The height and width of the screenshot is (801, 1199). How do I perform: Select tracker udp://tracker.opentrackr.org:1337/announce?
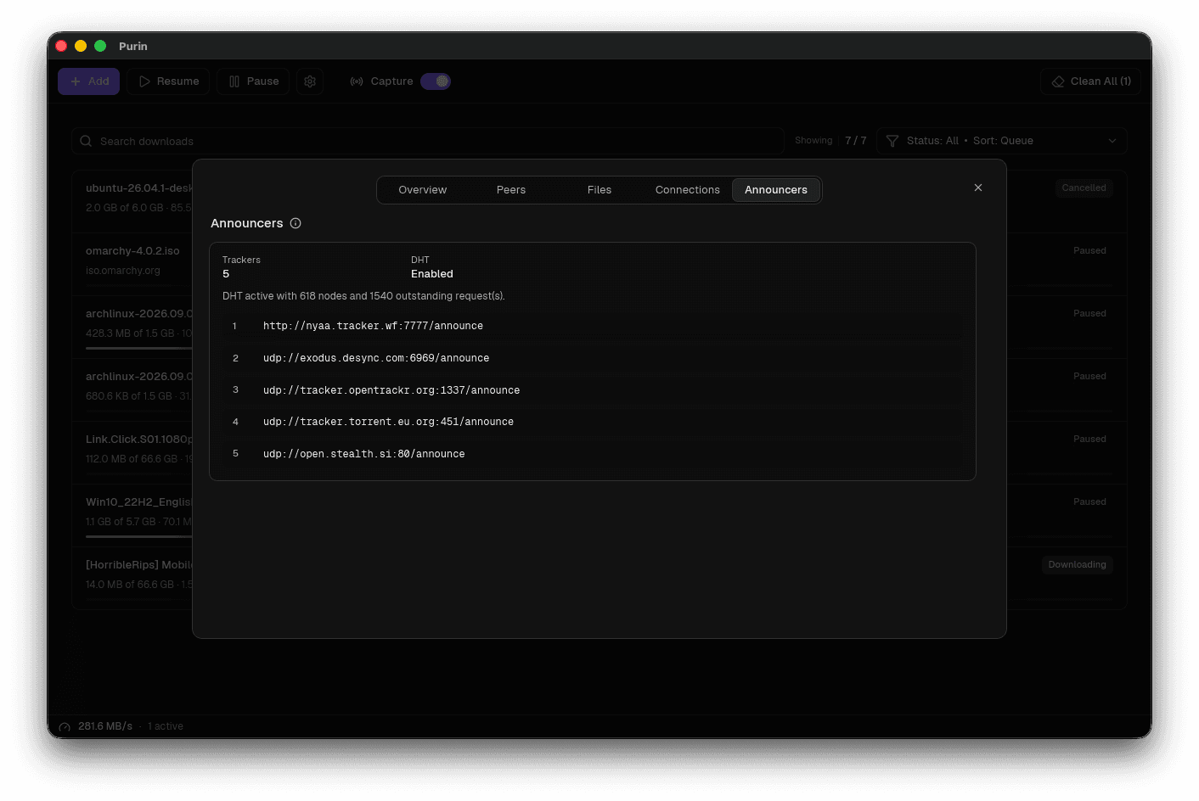tap(593, 390)
